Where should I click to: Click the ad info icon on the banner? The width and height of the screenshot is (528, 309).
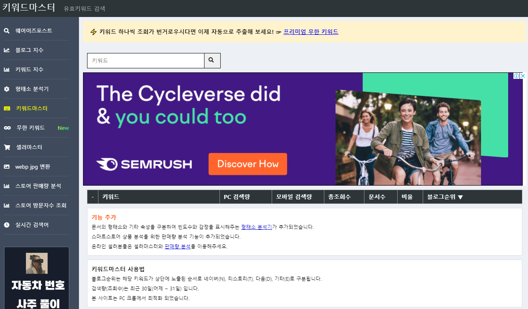tap(516, 76)
